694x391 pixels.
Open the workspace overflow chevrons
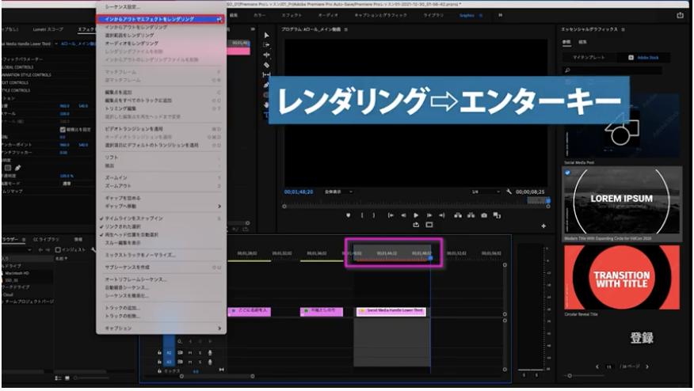tap(500, 15)
